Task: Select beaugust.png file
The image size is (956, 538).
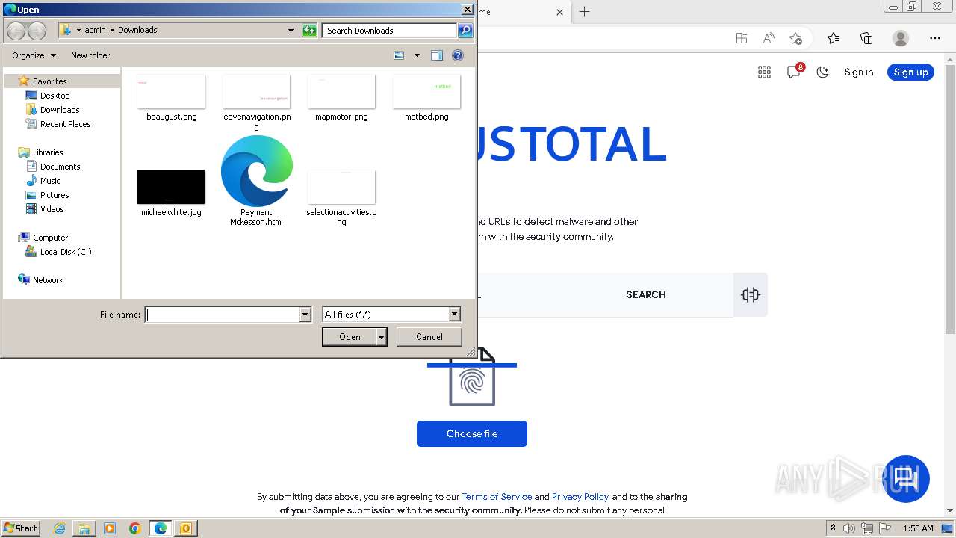Action: [171, 98]
